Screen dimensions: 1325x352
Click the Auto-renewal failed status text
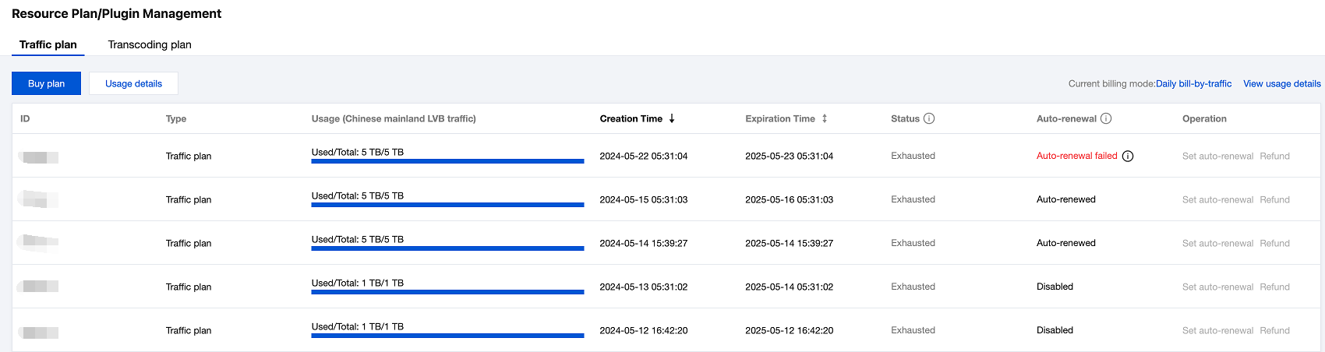point(1076,156)
